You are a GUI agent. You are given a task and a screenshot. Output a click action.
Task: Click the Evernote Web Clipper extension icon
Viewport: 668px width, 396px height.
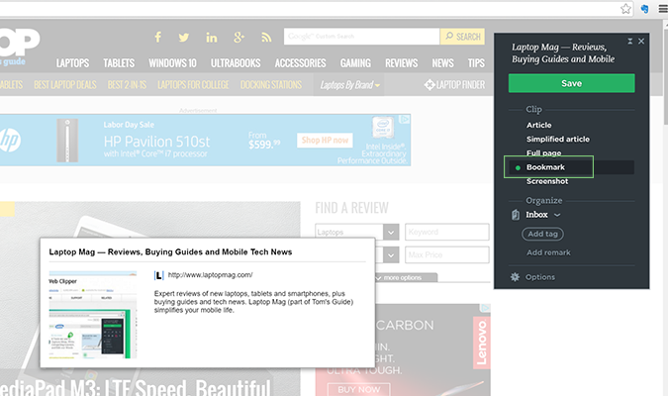pos(644,9)
